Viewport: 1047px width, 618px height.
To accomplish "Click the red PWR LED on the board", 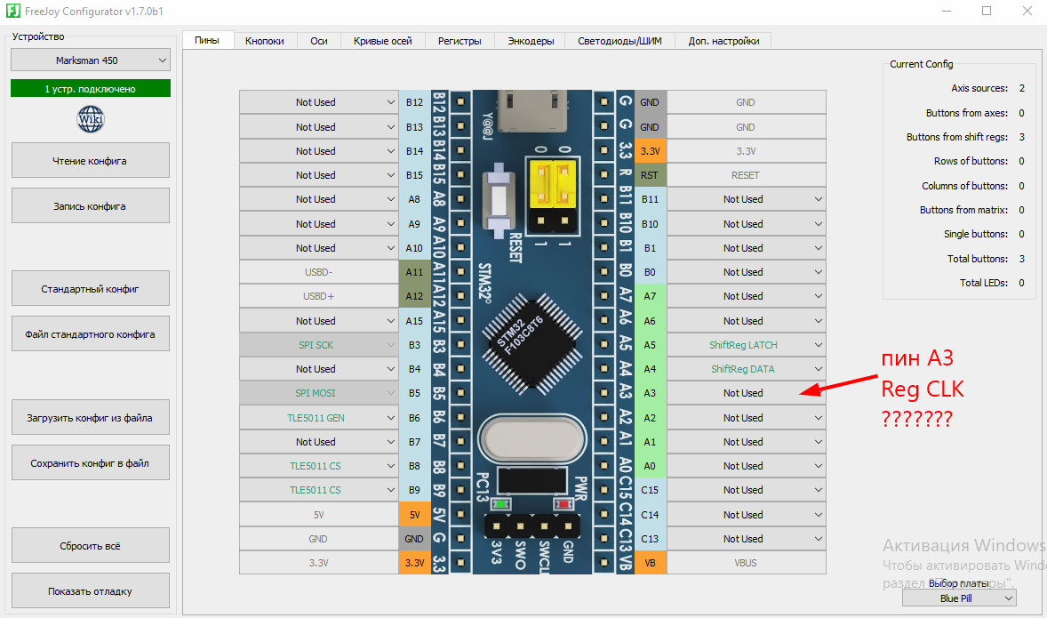I will pyautogui.click(x=564, y=504).
